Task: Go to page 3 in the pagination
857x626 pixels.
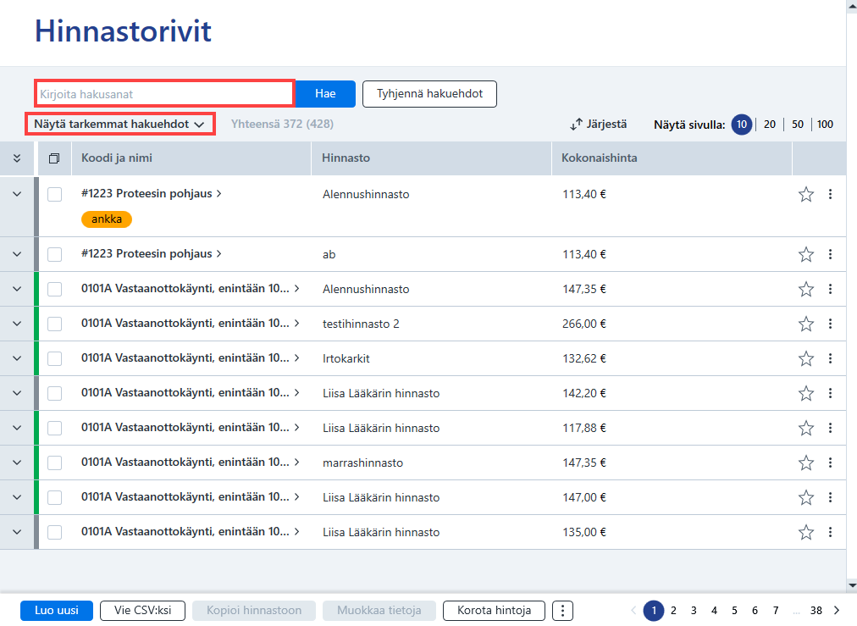Action: 694,610
